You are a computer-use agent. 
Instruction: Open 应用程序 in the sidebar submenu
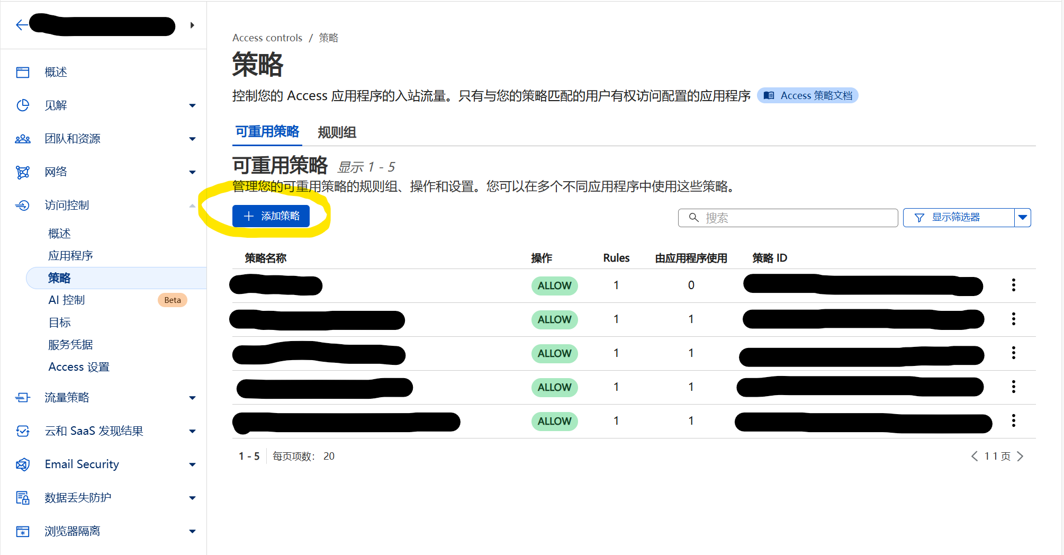[70, 256]
